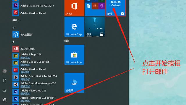Click the # letter index header
186x105 pixels.
13,28
